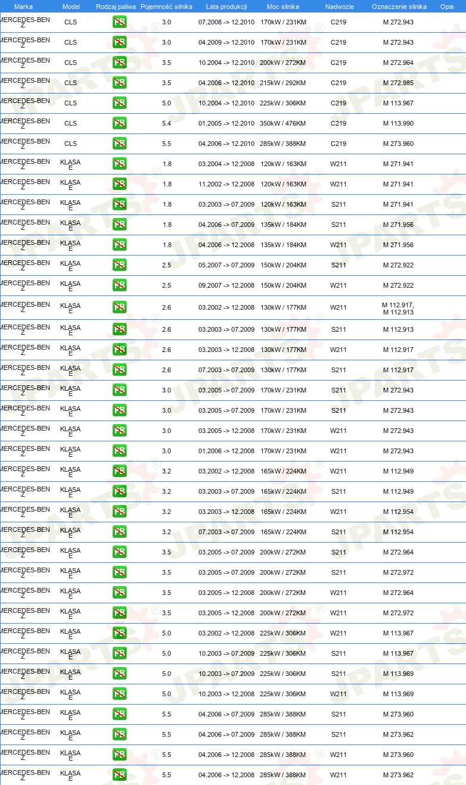Select engine cell M 112.917, M 112.913
The width and height of the screenshot is (466, 785).
point(398,309)
